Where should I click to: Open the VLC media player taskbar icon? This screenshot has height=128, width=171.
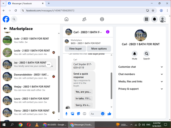(37, 125)
